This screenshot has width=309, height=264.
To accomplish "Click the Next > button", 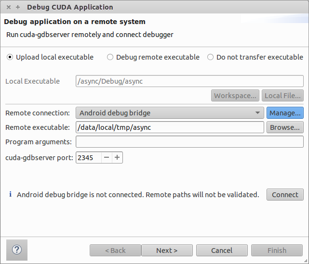I will [167, 251].
